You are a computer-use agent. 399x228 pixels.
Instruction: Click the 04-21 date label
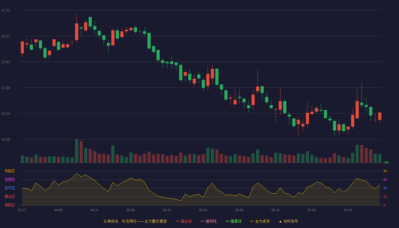click(x=94, y=210)
